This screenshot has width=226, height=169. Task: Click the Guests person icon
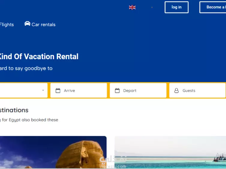[x=176, y=91]
